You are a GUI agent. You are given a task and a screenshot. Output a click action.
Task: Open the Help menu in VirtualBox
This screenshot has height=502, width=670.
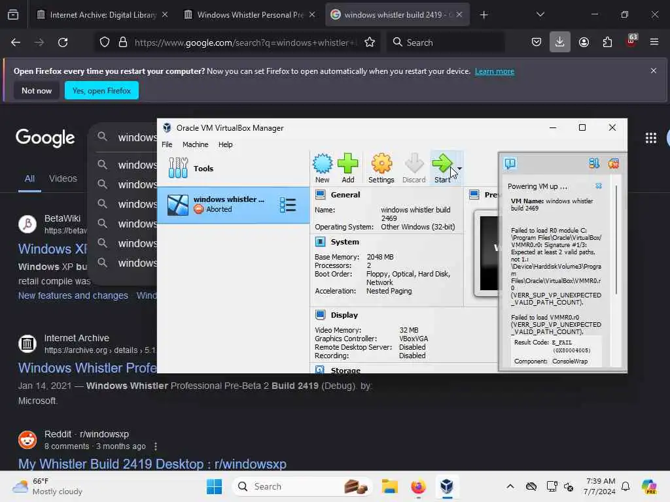click(x=225, y=144)
